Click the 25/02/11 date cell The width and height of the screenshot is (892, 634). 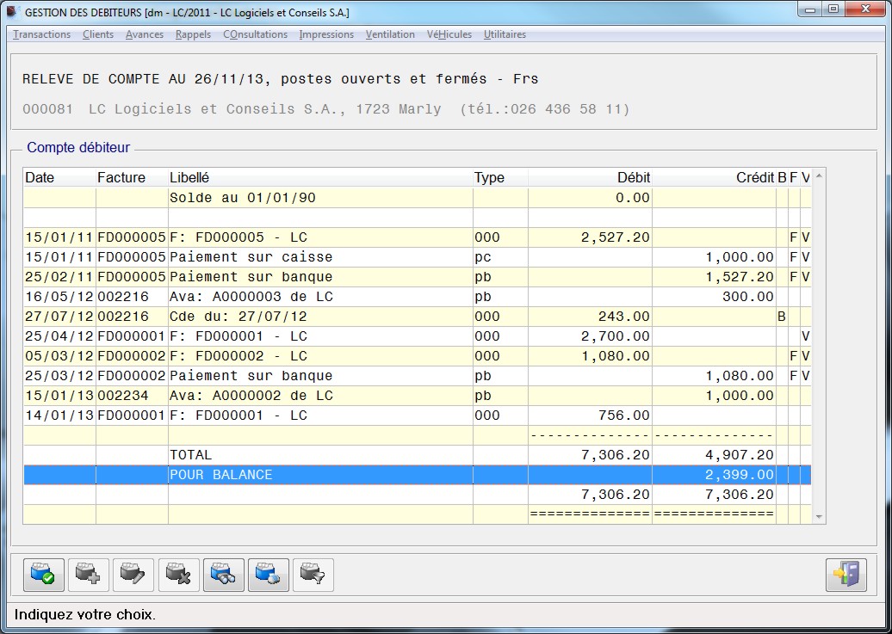coord(59,277)
